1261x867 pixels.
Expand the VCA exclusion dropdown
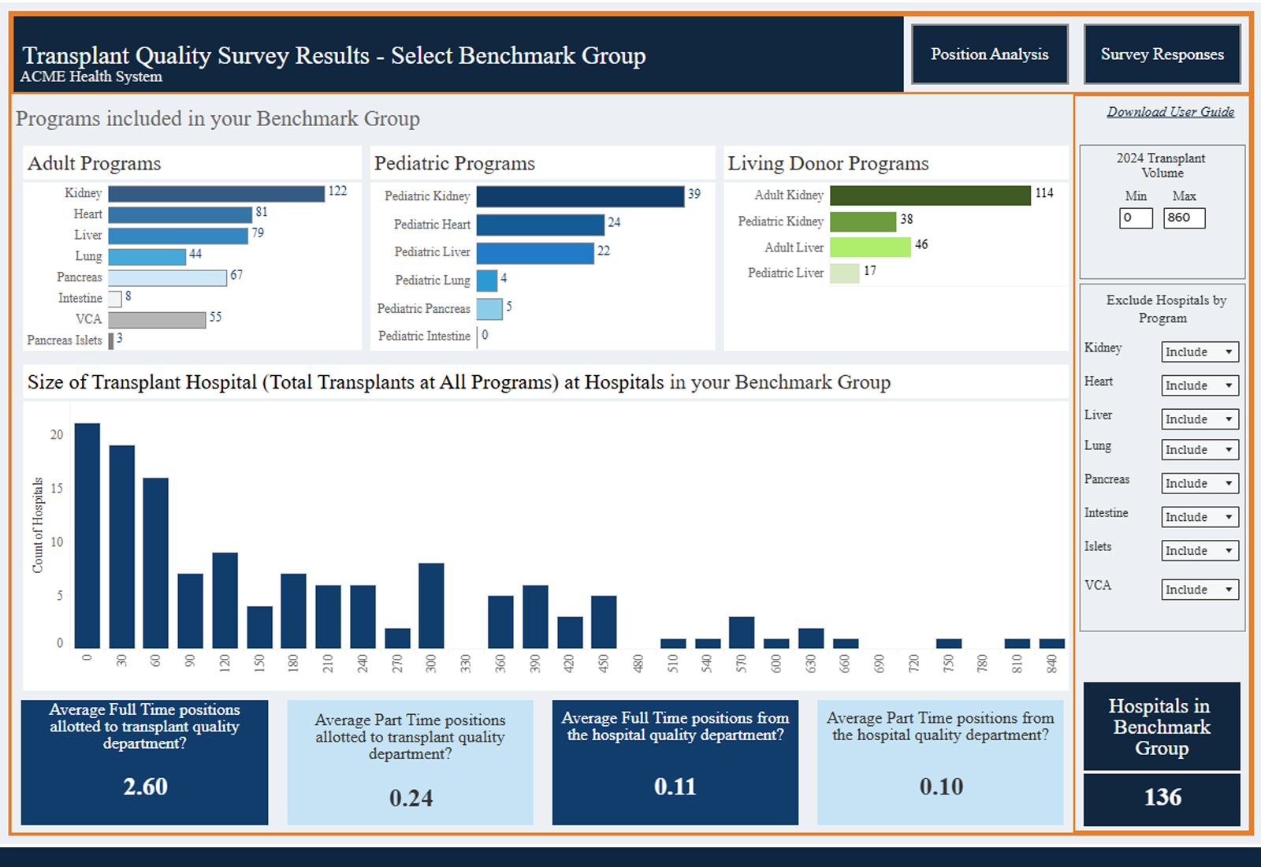pos(1200,590)
